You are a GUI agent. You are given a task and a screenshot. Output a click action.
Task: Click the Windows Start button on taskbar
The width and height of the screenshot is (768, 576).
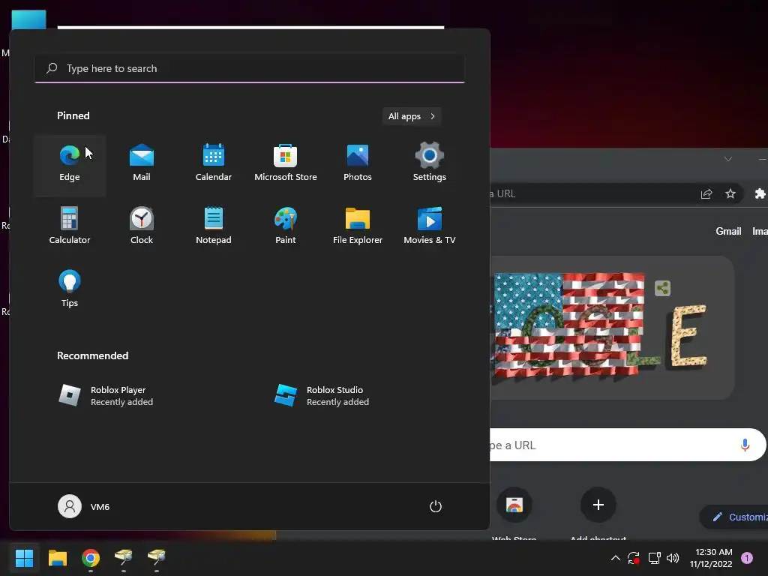pos(24,558)
